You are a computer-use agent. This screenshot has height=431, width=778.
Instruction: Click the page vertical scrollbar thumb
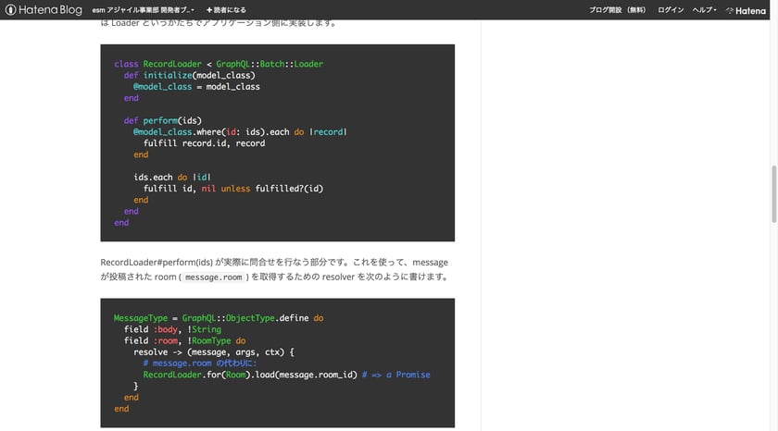(773, 194)
